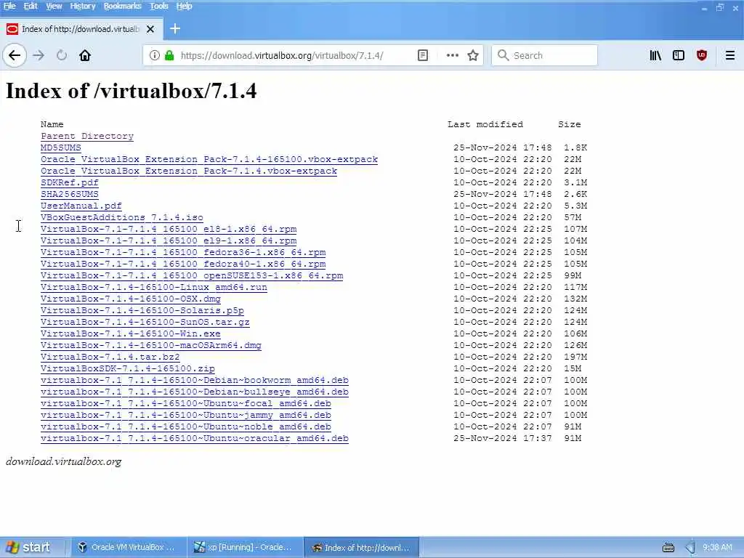
Task: Download the Win.exe installer
Action: [131, 333]
